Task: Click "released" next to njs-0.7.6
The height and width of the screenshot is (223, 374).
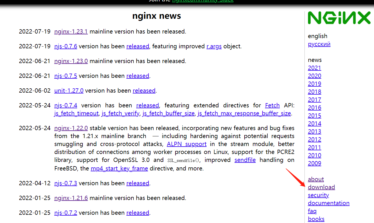Action: pos(138,46)
